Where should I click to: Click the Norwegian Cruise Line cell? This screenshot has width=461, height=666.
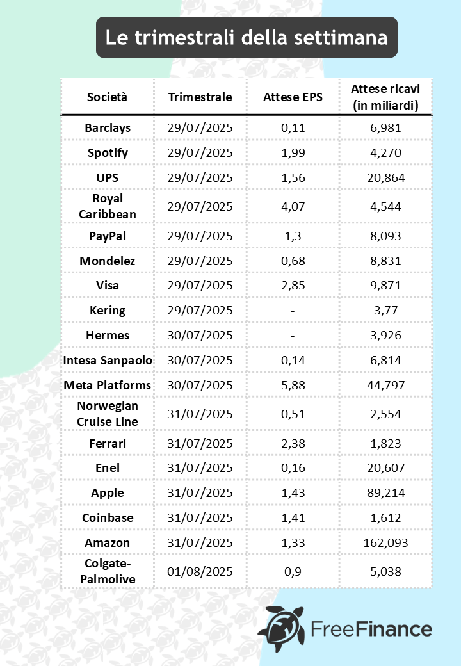pos(108,414)
